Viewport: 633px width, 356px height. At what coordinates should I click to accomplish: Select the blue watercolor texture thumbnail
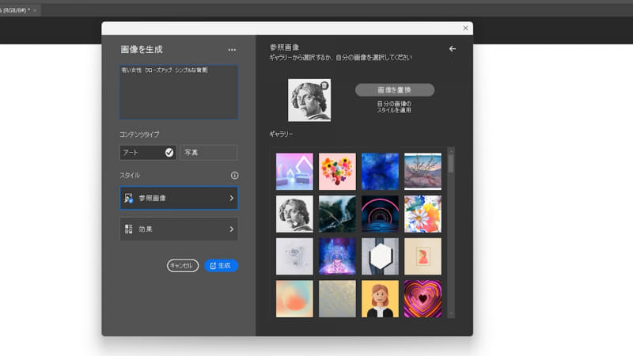[x=380, y=171]
